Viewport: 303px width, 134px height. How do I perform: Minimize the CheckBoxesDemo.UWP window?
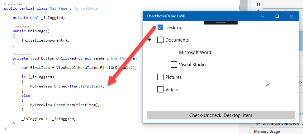click(263, 16)
